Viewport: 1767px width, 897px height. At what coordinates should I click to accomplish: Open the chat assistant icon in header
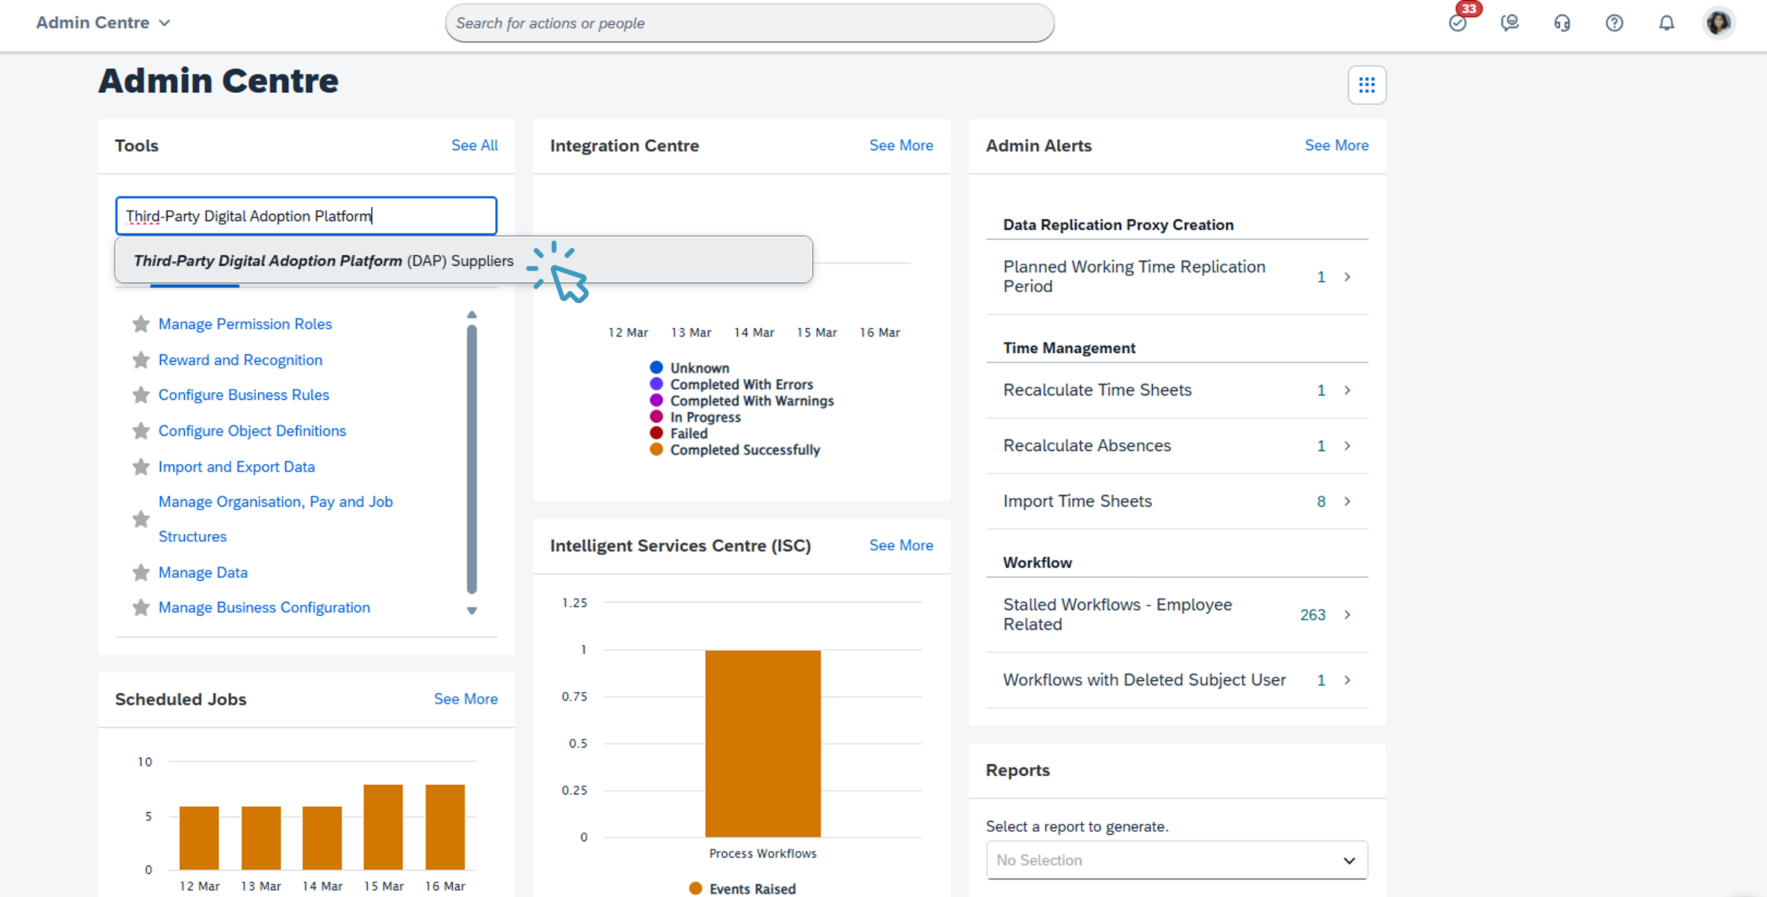[1510, 23]
